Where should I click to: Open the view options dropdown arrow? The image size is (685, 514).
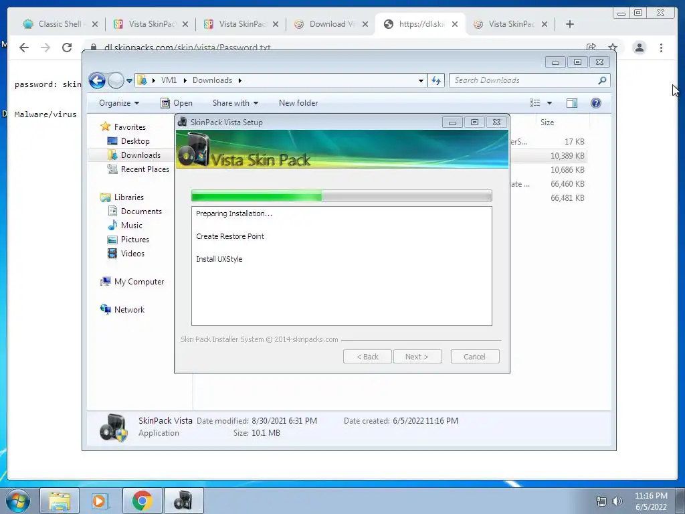pyautogui.click(x=550, y=103)
